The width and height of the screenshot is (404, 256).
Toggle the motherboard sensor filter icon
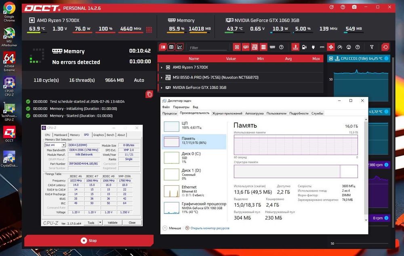pyautogui.click(x=255, y=47)
